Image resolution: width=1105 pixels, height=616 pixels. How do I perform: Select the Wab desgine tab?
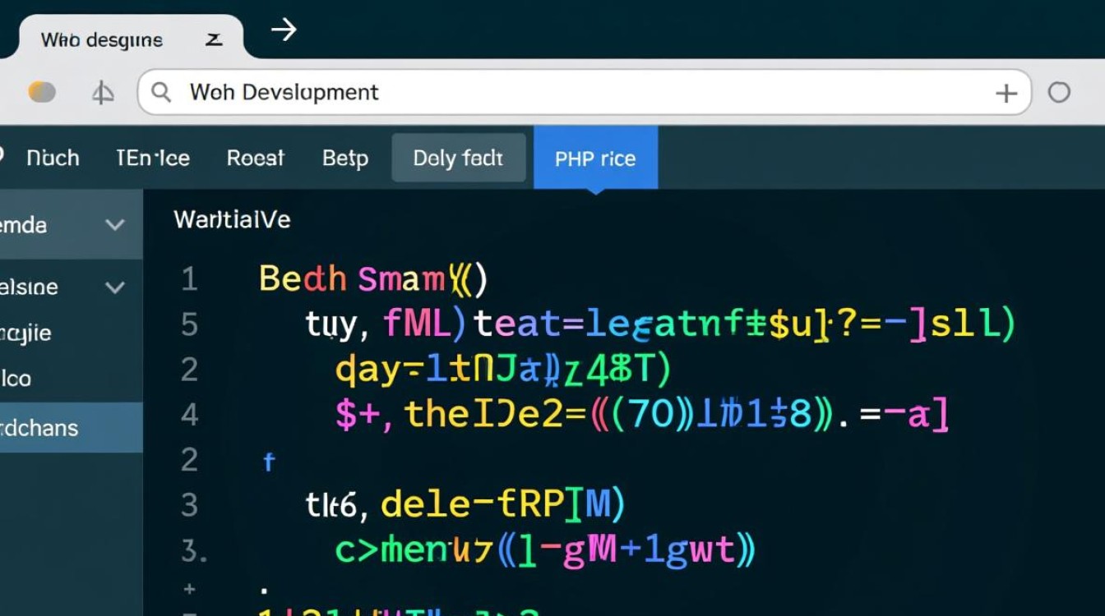click(102, 39)
